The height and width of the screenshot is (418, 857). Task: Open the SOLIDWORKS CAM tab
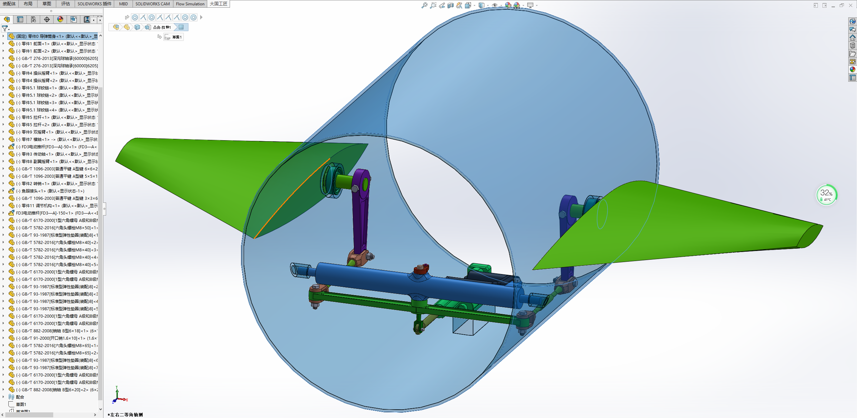point(152,4)
